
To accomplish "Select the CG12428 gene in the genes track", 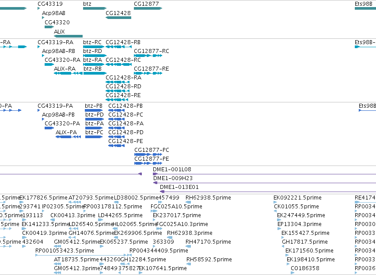I will (x=118, y=18).
